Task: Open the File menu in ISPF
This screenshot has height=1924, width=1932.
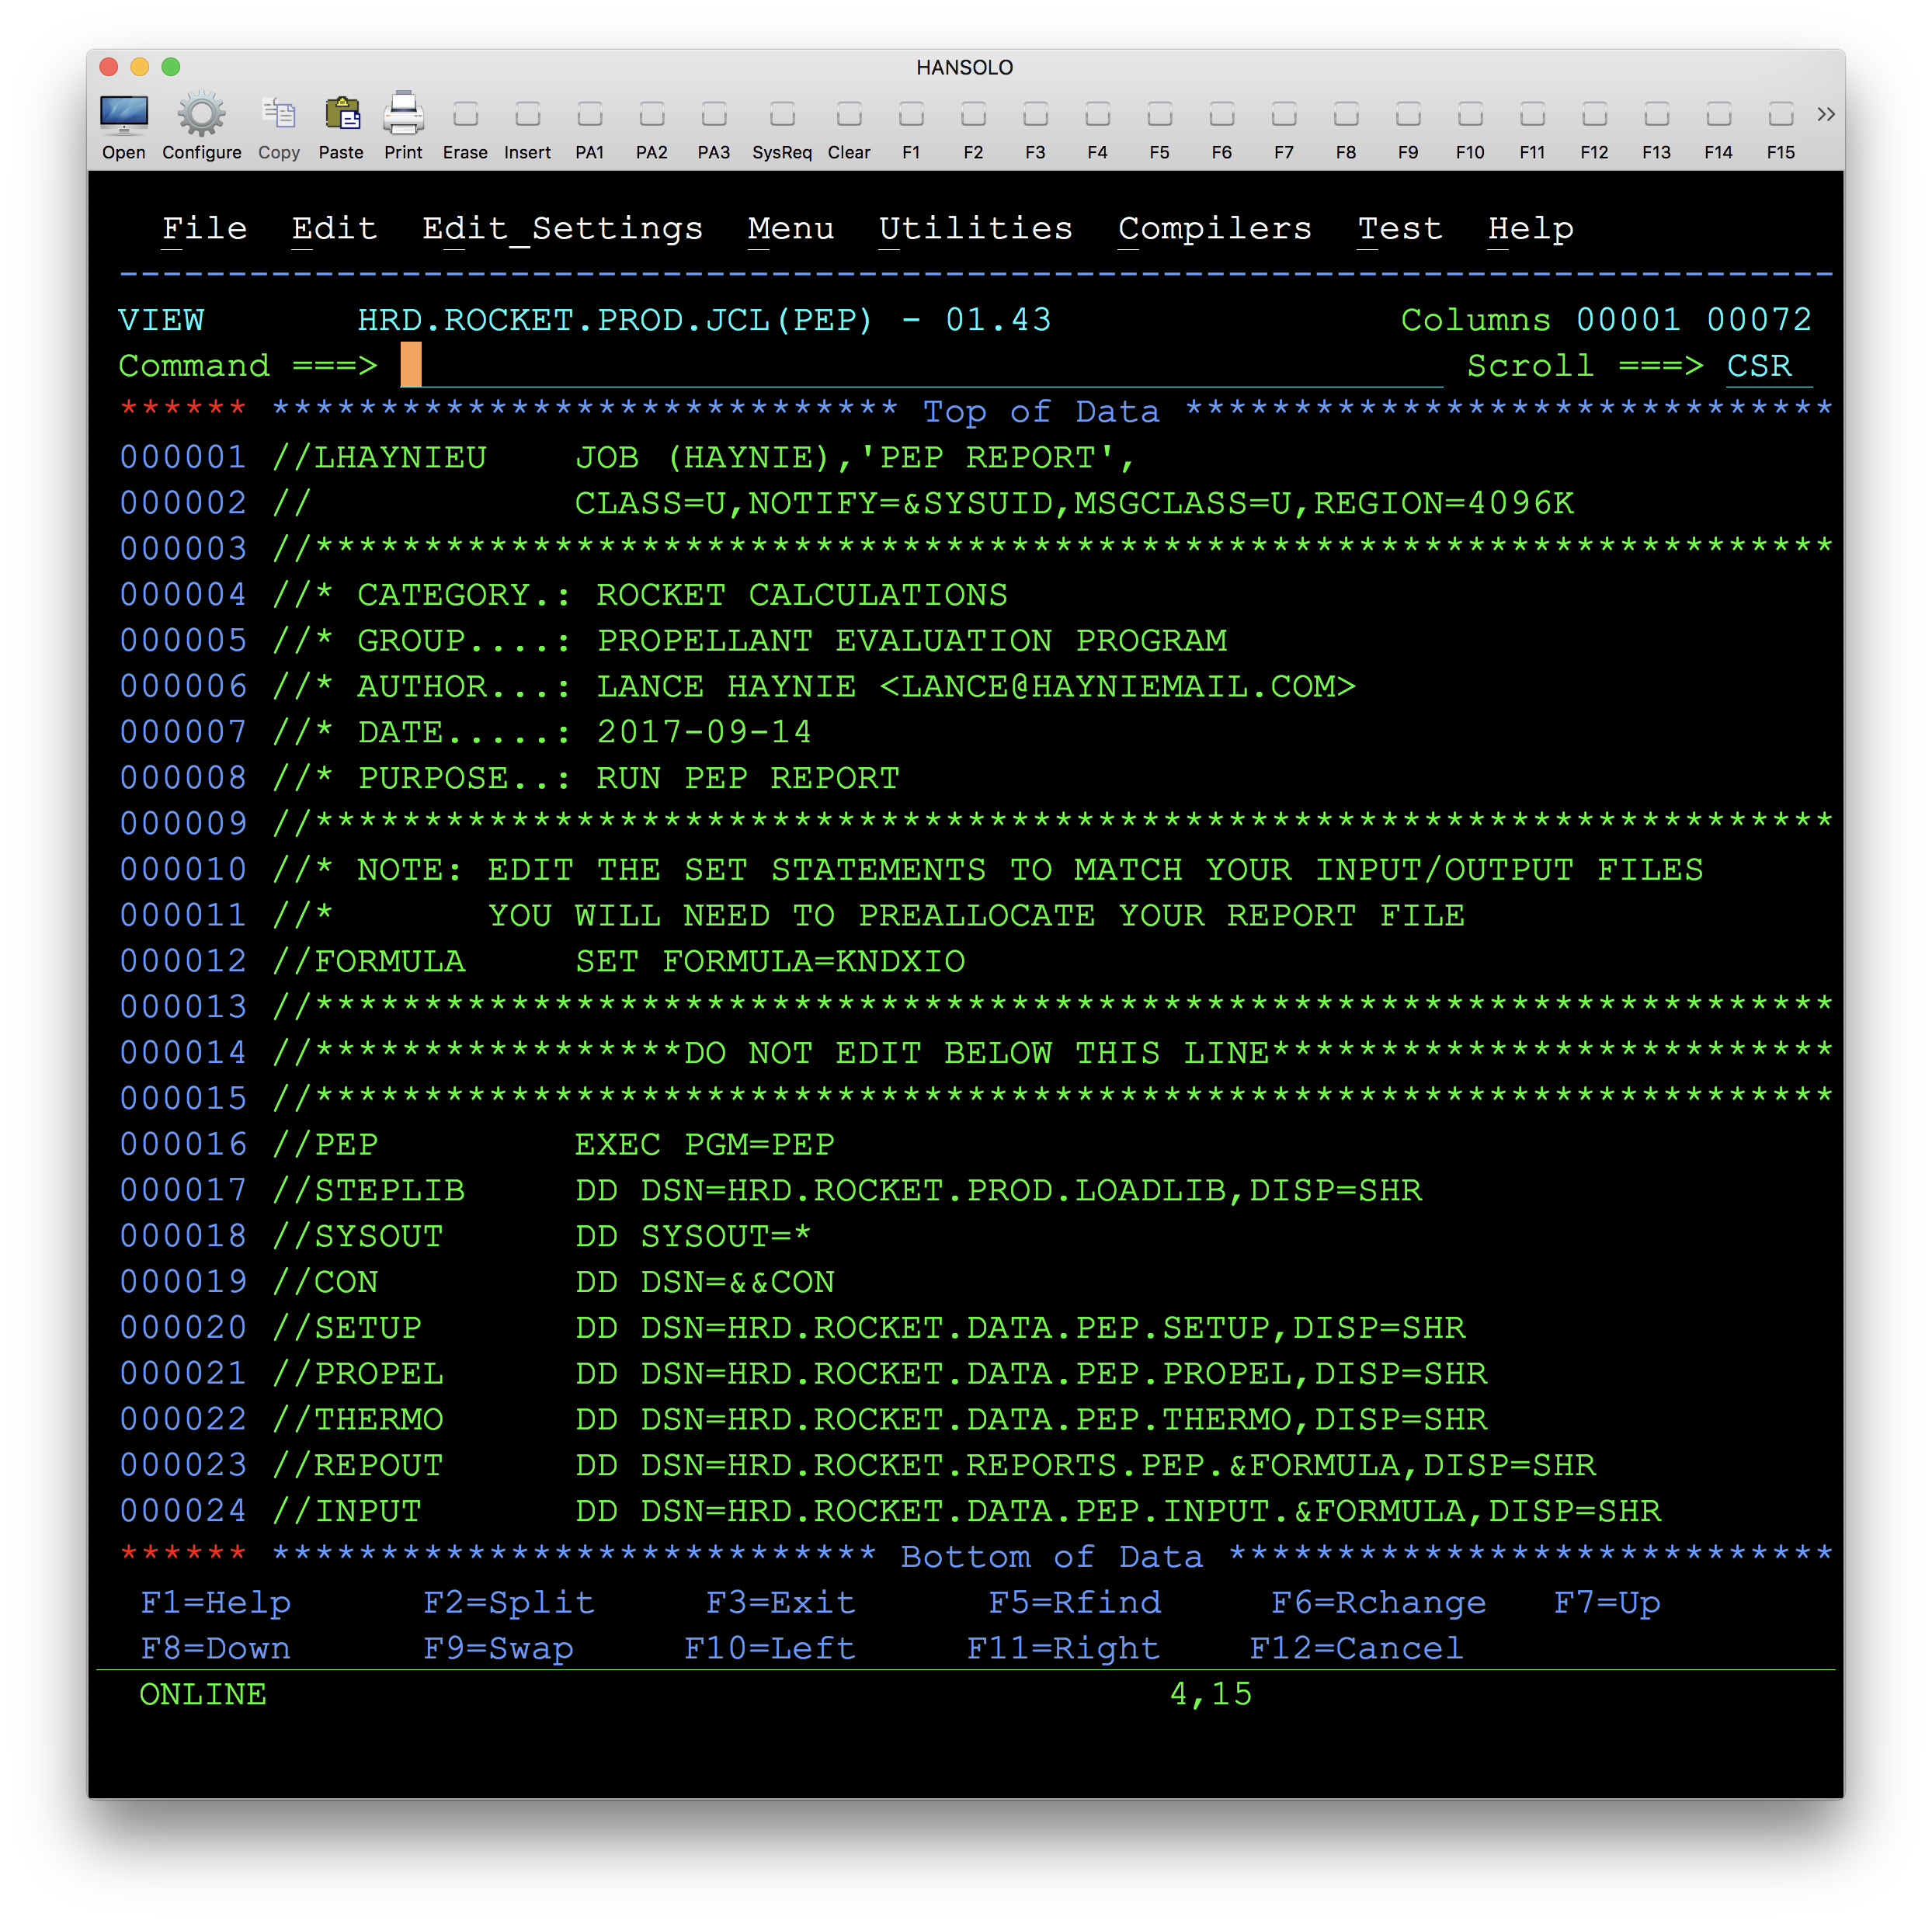Action: point(204,229)
